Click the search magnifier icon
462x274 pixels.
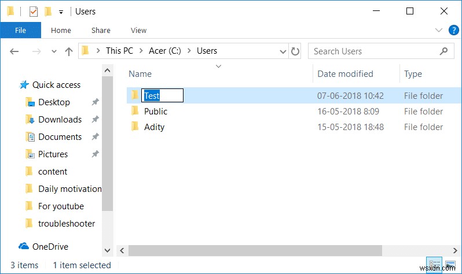click(x=444, y=51)
